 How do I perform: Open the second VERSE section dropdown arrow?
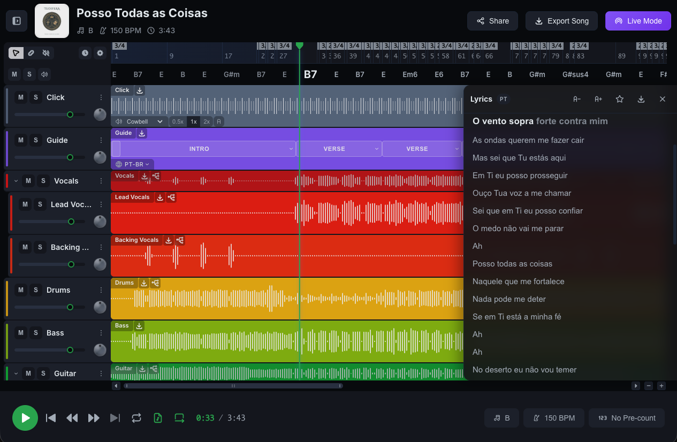[457, 149]
